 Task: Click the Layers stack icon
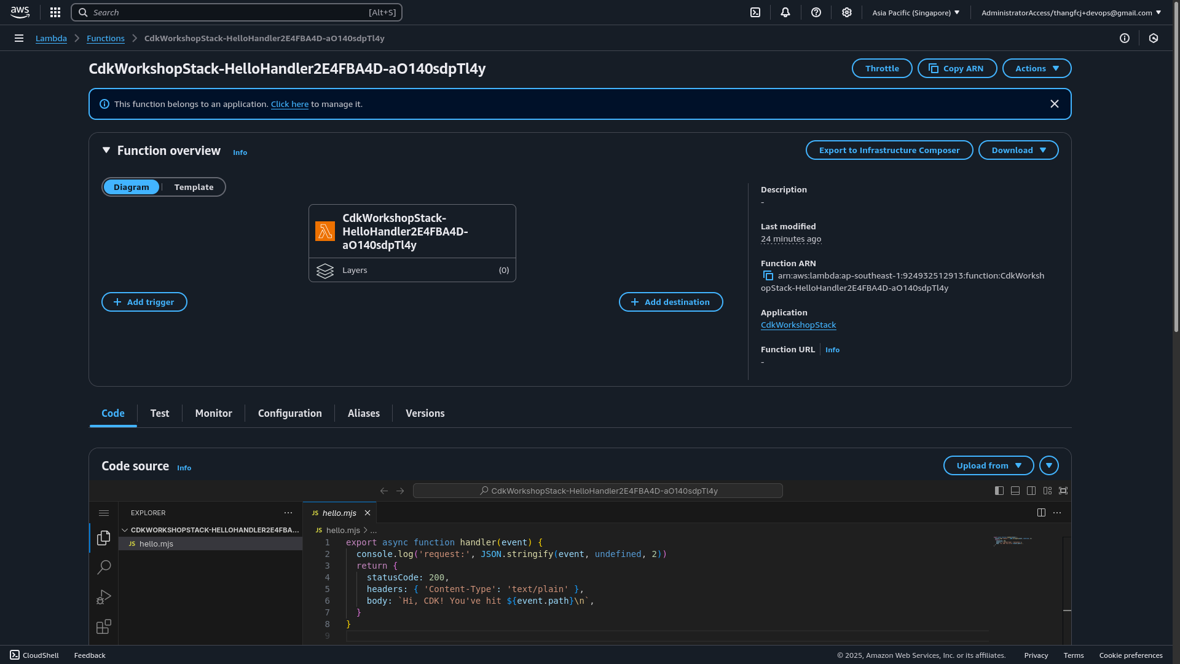click(325, 271)
